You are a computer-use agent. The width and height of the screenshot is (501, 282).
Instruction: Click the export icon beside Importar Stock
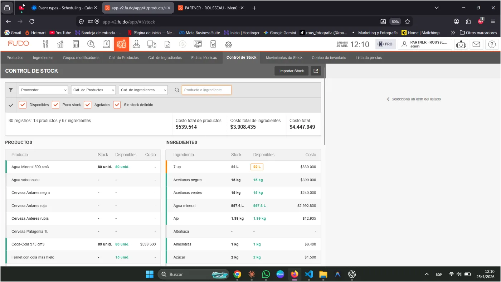[x=316, y=71]
